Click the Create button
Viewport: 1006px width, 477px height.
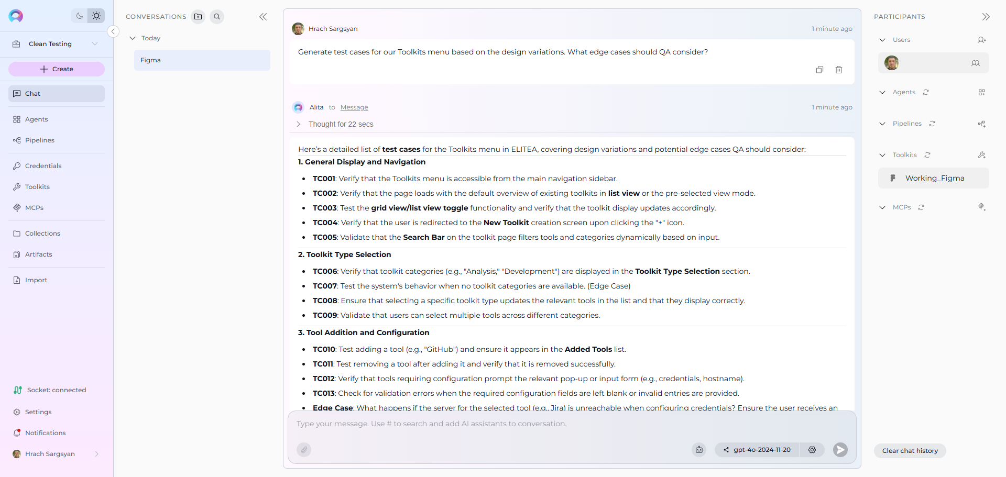tap(57, 69)
